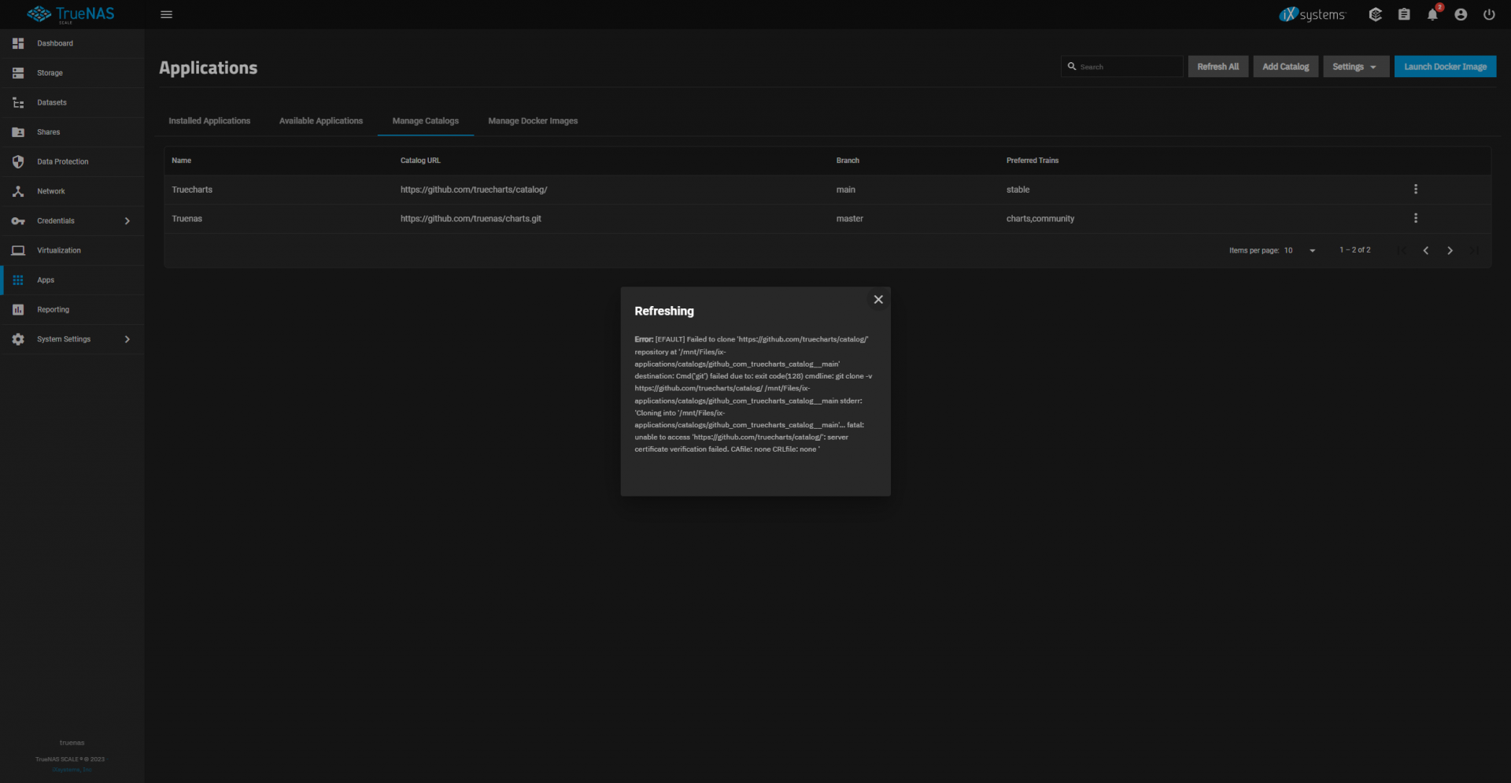Click the Credentials key icon
The image size is (1511, 783).
click(18, 221)
